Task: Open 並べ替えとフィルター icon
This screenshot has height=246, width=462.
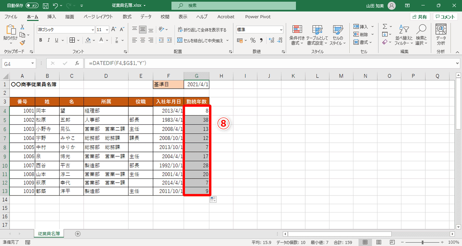Action: (x=405, y=35)
